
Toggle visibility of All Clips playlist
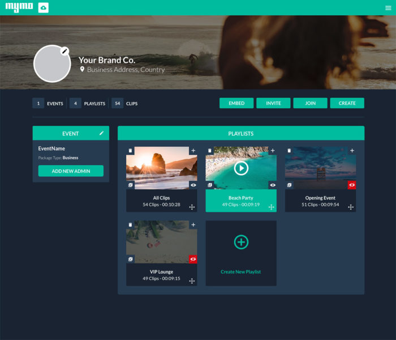coord(193,185)
